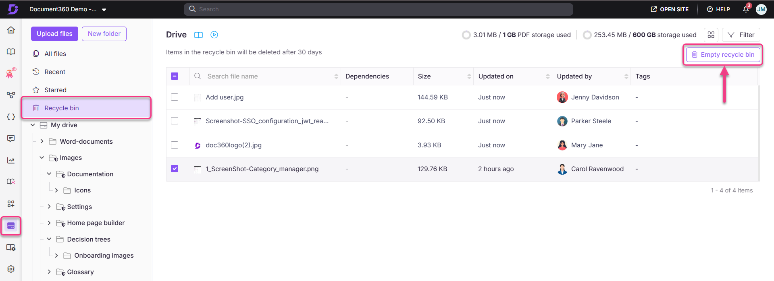Toggle the select-all header checkbox
The width and height of the screenshot is (774, 281).
click(x=175, y=76)
